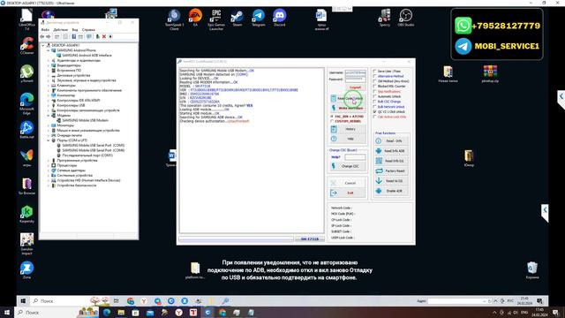Click the Windows Start button on taskbar
This screenshot has width=565, height=318.
coord(7,312)
